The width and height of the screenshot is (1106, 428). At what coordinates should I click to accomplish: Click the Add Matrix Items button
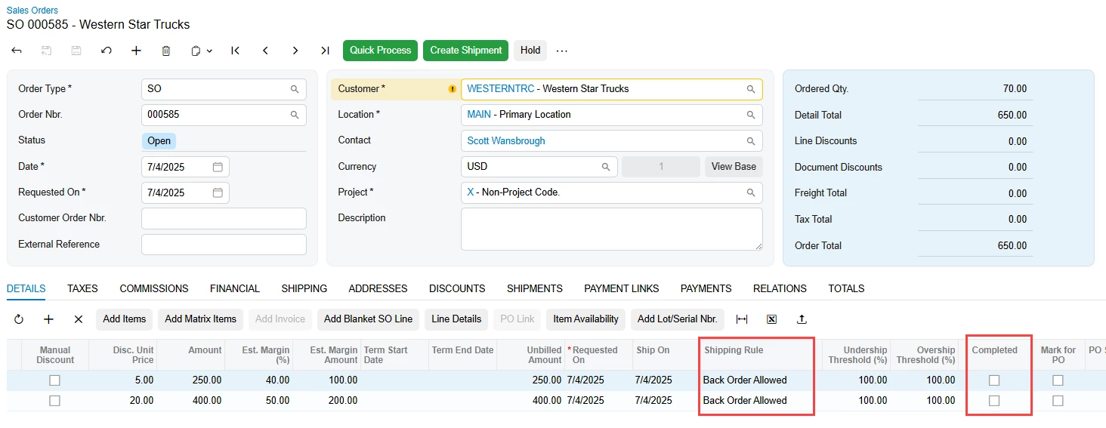click(201, 319)
